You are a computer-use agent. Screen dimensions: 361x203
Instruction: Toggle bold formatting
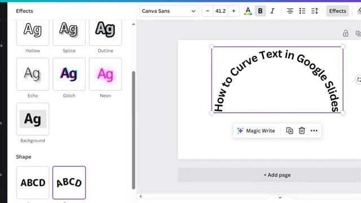point(260,11)
